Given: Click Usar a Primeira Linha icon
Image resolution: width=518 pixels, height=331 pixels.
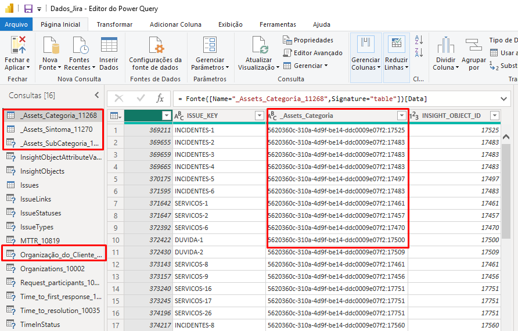Looking at the screenshot, I should pyautogui.click(x=494, y=53).
